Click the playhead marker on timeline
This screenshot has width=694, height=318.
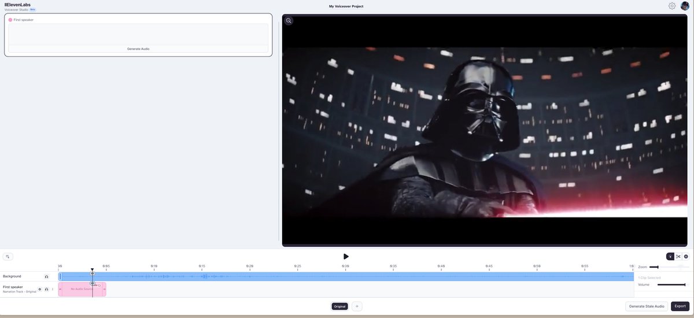[92, 270]
